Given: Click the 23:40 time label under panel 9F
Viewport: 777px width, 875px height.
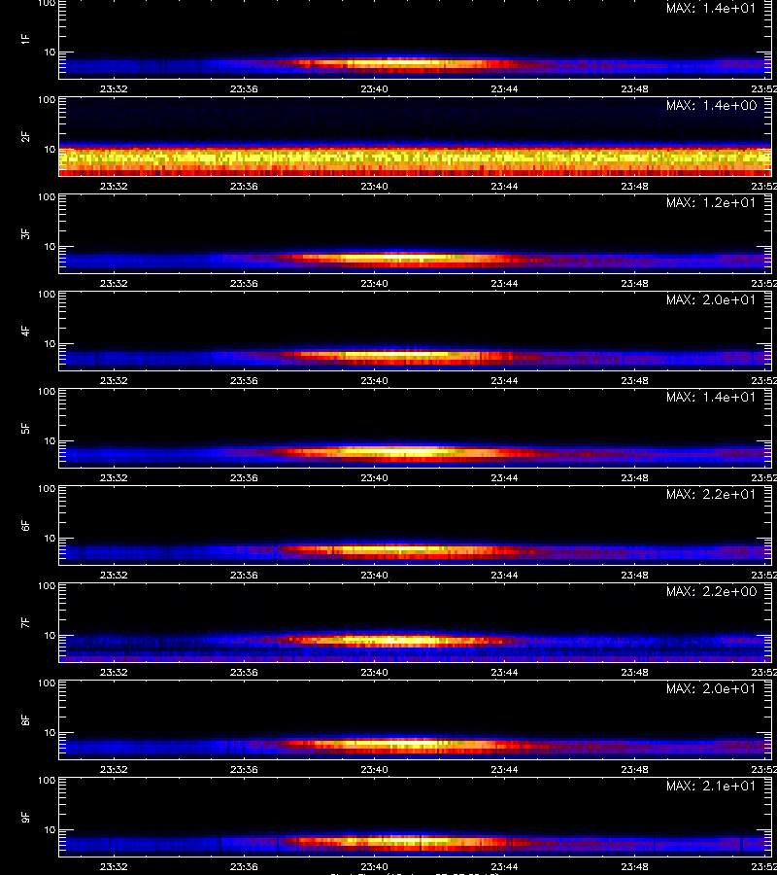Looking at the screenshot, I should tap(374, 866).
